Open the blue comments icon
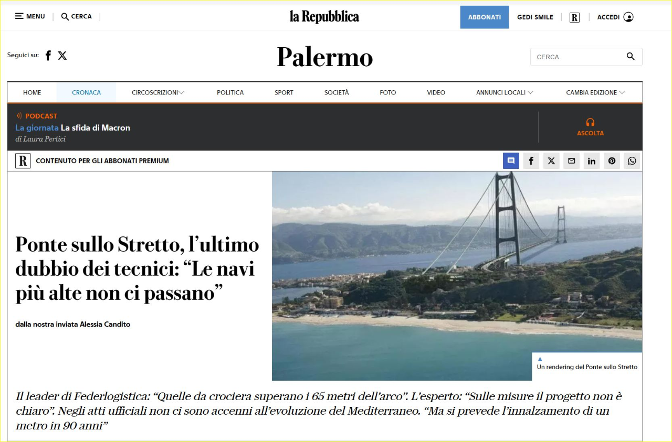This screenshot has width=672, height=442. pyautogui.click(x=511, y=161)
